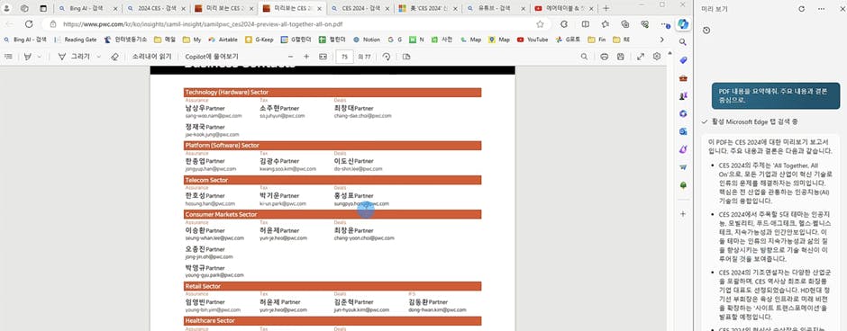Viewport: 847px width, 331px height.
Task: Select the eraser tool in PDF toolbar
Action: (x=114, y=57)
